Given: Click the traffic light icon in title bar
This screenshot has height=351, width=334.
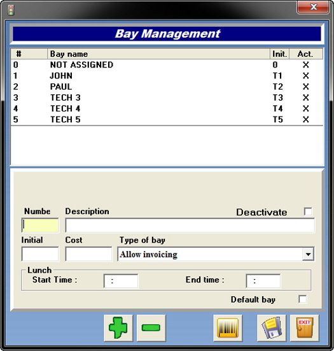Looking at the screenshot, I should 11,10.
